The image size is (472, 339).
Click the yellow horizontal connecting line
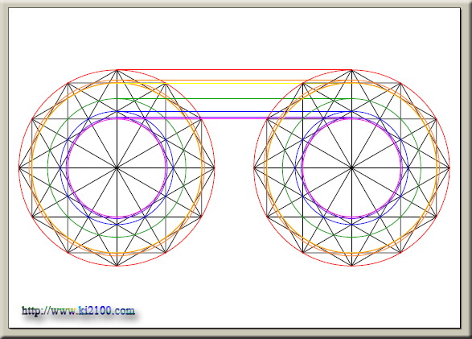(234, 84)
